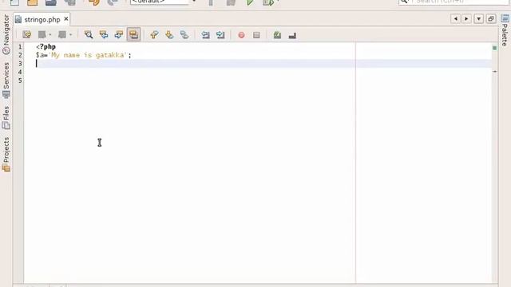Click the green error stripe status square
This screenshot has width=511, height=287.
click(495, 48)
